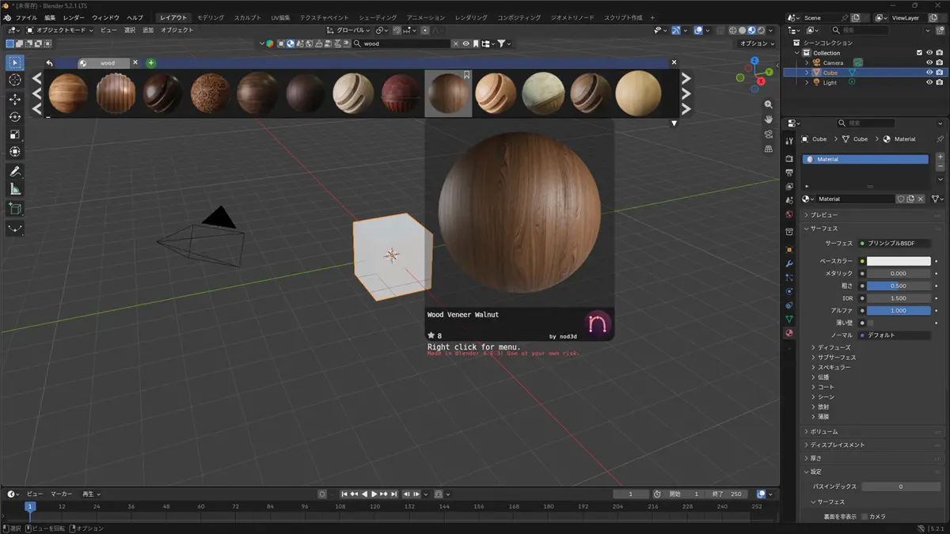Close the wood asset search tab
The width and height of the screenshot is (950, 534).
[x=135, y=62]
